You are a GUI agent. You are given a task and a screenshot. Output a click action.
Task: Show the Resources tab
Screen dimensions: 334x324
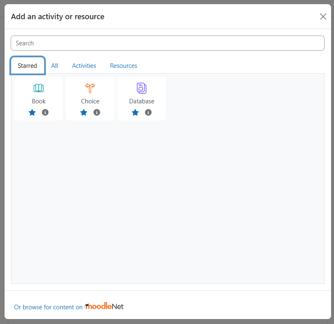click(124, 66)
